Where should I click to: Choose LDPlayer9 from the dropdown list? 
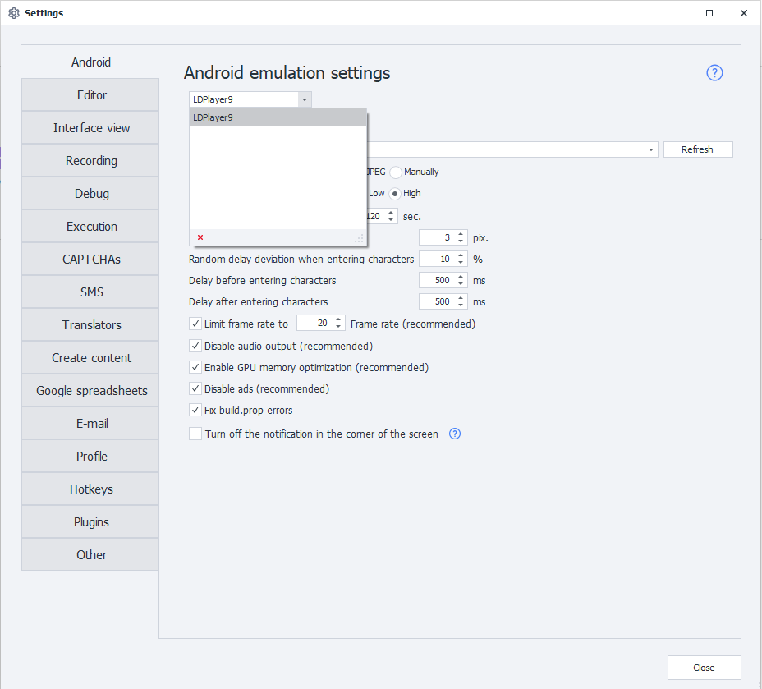coord(278,117)
